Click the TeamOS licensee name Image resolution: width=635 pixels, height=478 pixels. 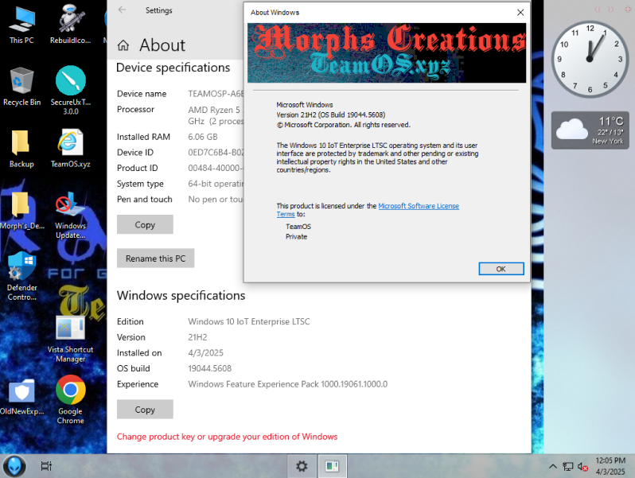pyautogui.click(x=298, y=227)
